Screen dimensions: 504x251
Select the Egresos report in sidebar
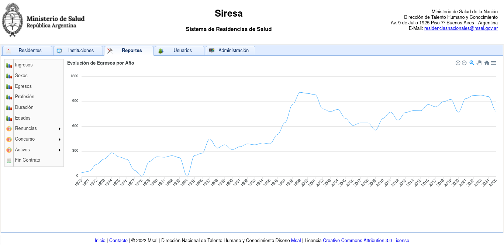tap(23, 86)
